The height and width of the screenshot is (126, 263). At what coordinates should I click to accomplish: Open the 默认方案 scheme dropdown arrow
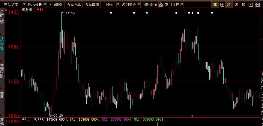pos(25,4)
